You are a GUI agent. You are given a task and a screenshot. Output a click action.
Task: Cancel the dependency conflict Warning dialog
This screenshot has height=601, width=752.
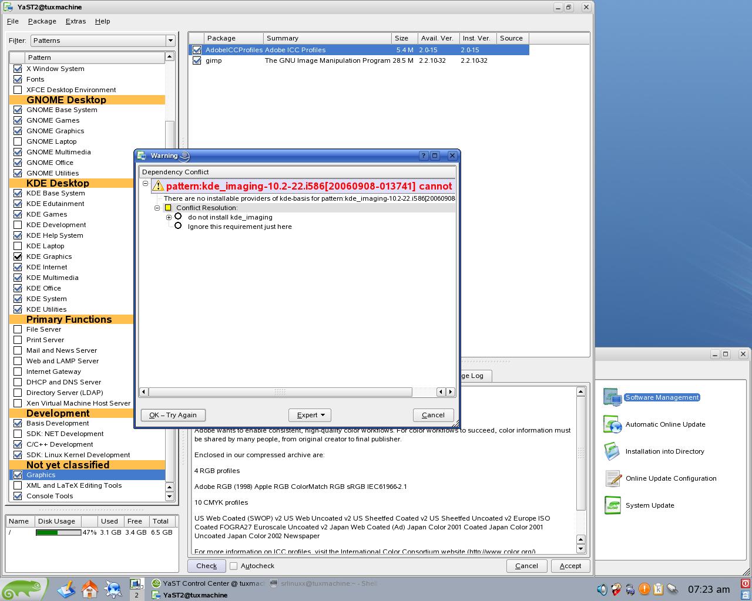point(433,415)
